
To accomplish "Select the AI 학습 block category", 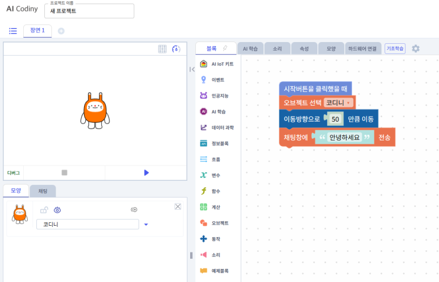I will (x=213, y=111).
